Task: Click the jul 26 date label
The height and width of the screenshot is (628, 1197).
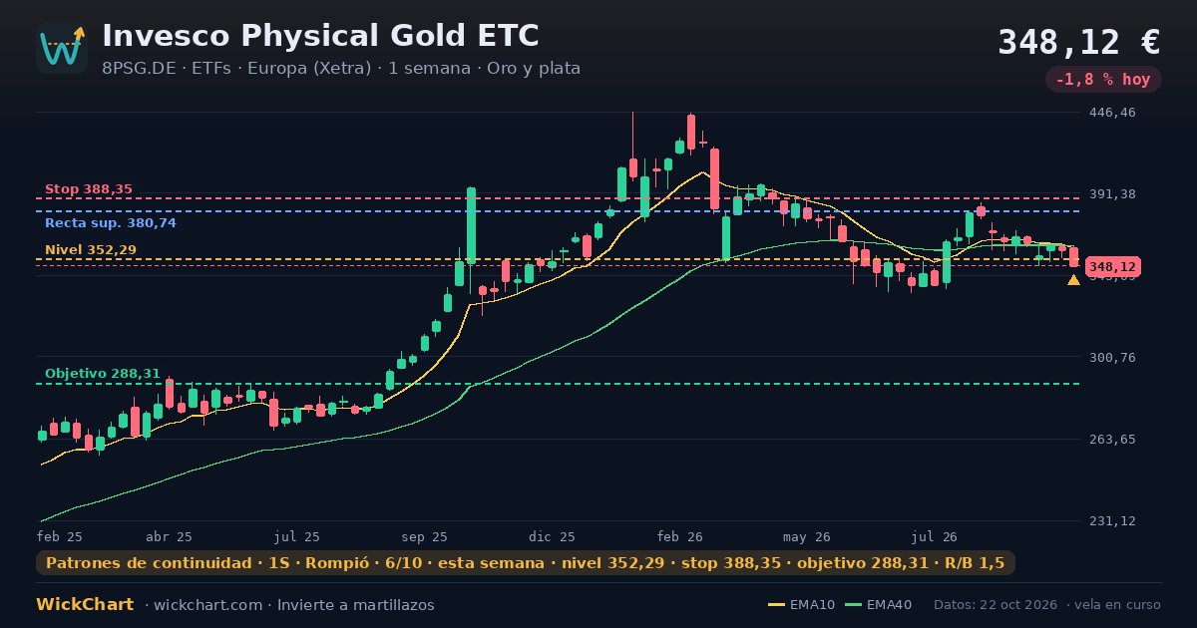Action: (x=935, y=536)
